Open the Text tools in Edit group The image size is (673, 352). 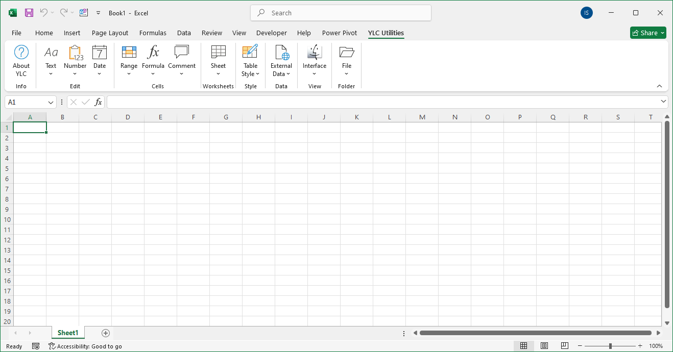tap(51, 53)
